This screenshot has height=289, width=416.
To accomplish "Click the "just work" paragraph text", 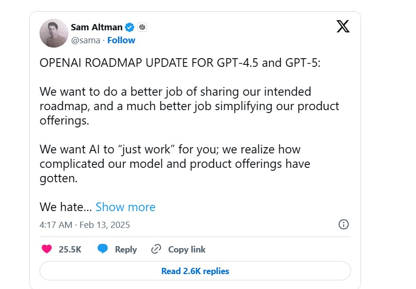I will [x=175, y=163].
